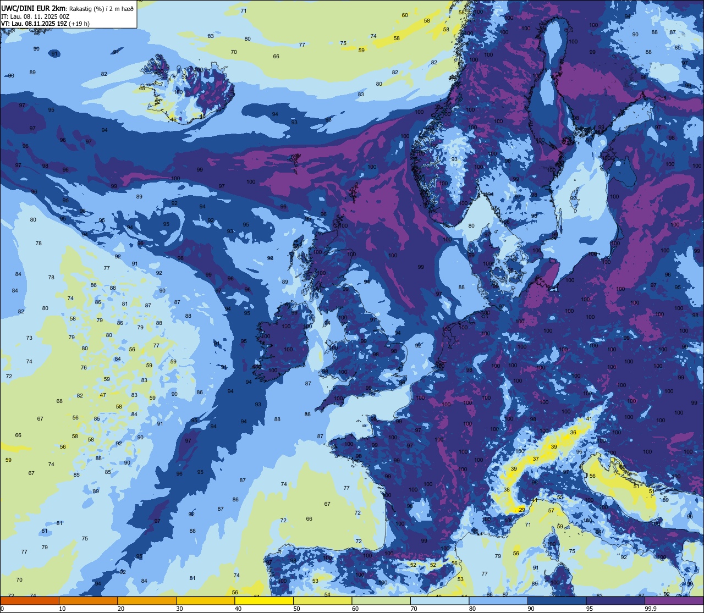
Task: Click the legend tick label "70"
Action: (414, 609)
